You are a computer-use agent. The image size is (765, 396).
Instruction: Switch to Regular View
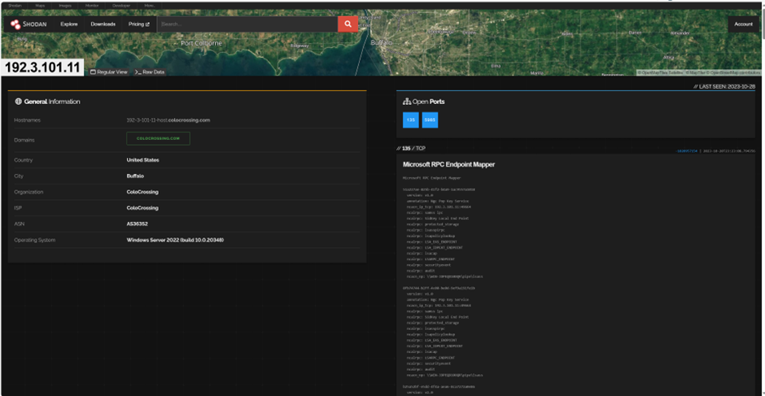pos(108,72)
